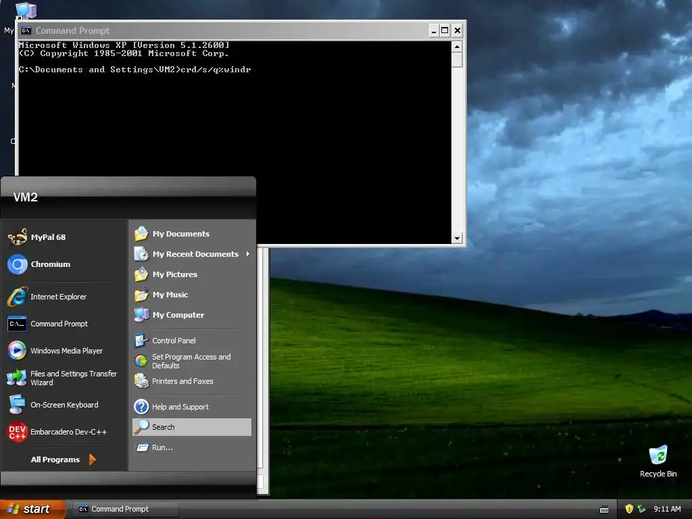
Task: Click the network connection tray icon
Action: pos(641,509)
